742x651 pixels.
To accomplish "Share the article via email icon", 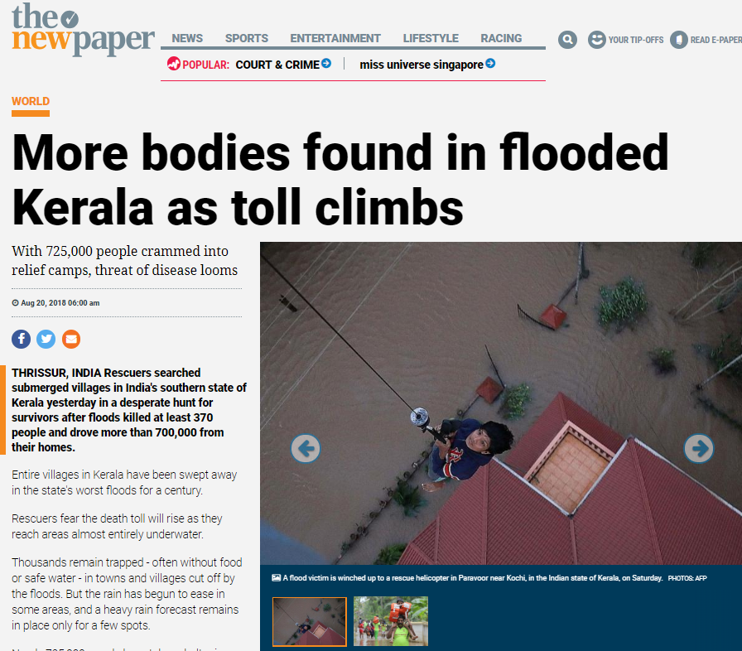I will [x=71, y=340].
